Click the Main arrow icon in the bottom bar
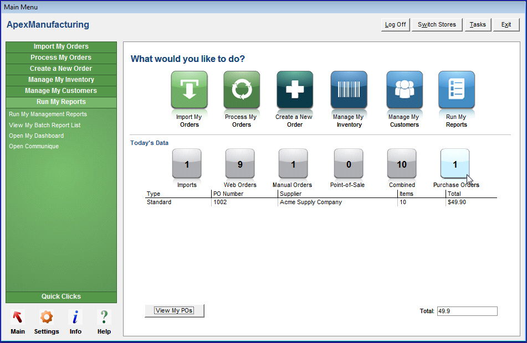This screenshot has height=343, width=527. pos(18,318)
